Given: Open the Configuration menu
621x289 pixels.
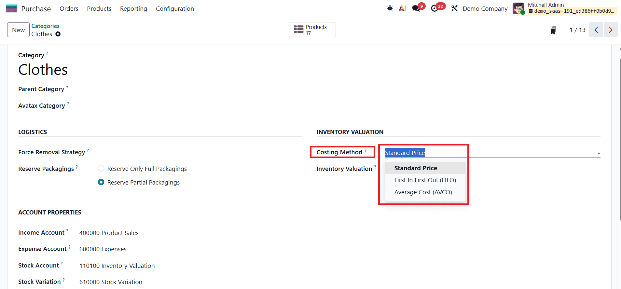Looking at the screenshot, I should coord(175,9).
